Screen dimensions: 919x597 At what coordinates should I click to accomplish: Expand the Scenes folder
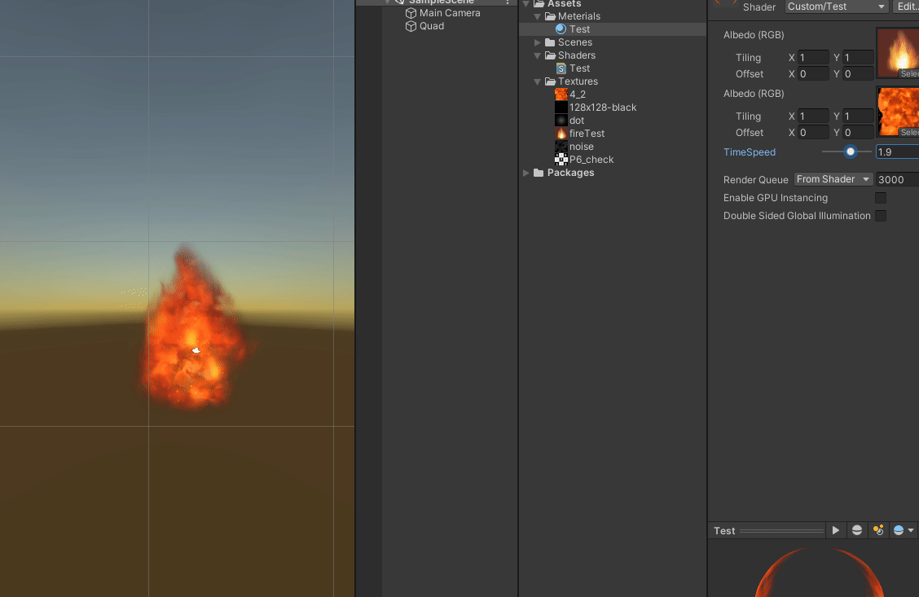tap(538, 42)
